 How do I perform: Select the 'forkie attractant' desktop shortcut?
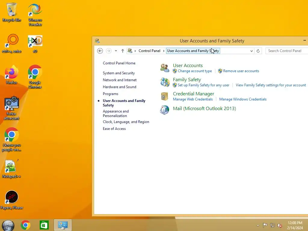pyautogui.click(x=12, y=108)
